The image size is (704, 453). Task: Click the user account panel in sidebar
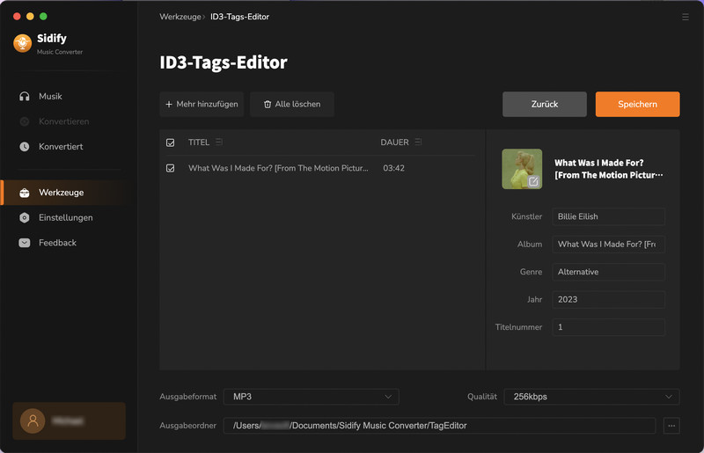pyautogui.click(x=70, y=421)
